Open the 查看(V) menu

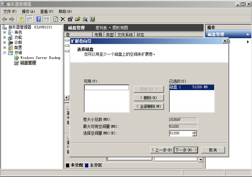click(x=46, y=11)
